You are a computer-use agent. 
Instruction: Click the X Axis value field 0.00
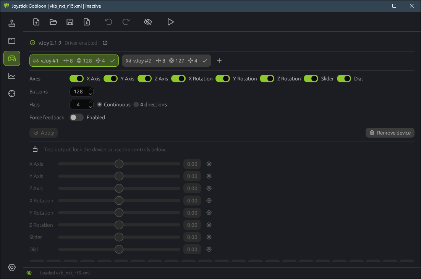(192, 164)
